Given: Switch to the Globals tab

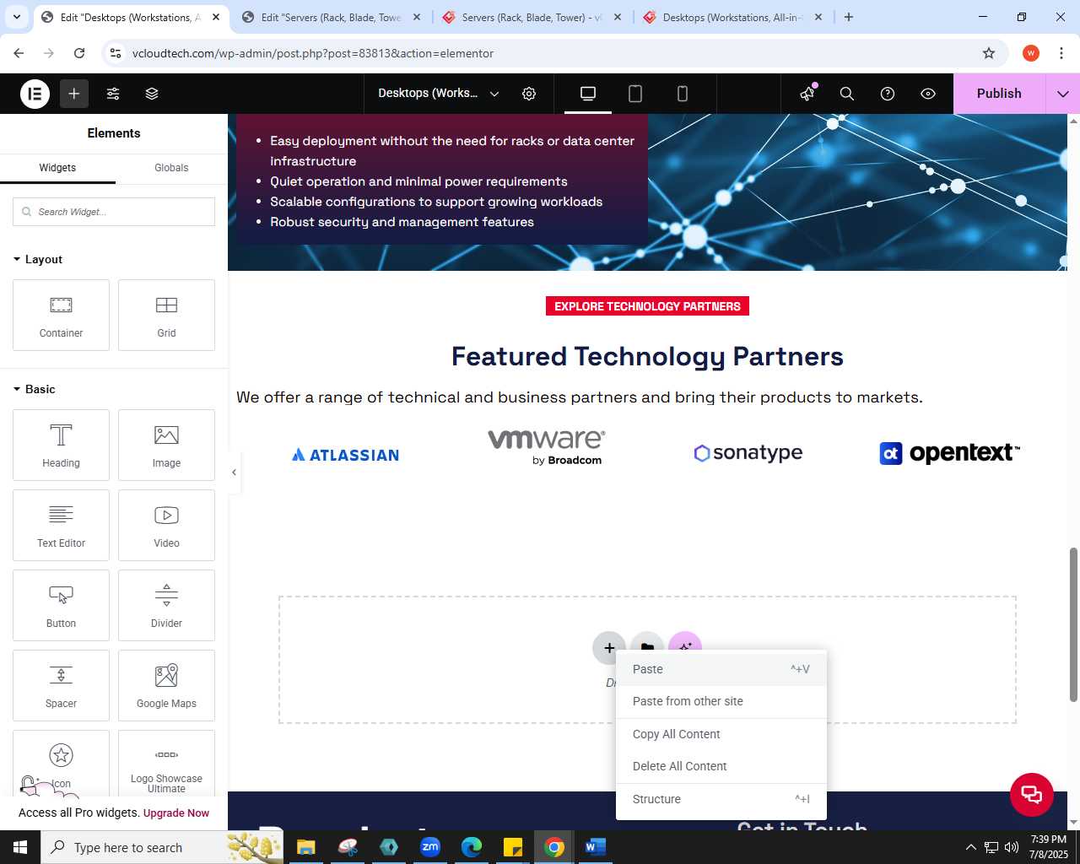Looking at the screenshot, I should (x=171, y=168).
